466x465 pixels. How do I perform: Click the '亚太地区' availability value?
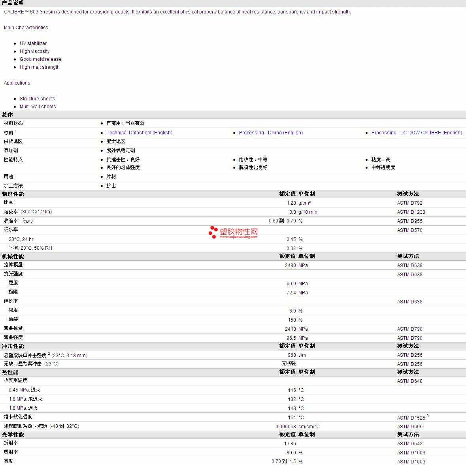[x=116, y=141]
